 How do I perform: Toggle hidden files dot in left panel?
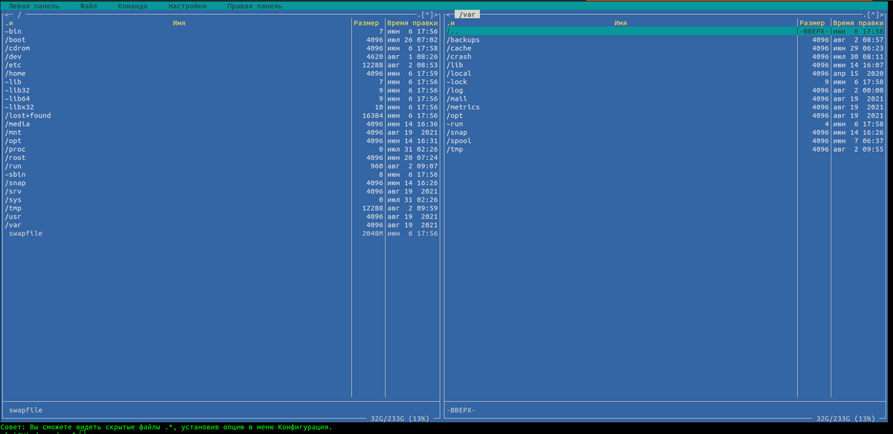tap(420, 15)
